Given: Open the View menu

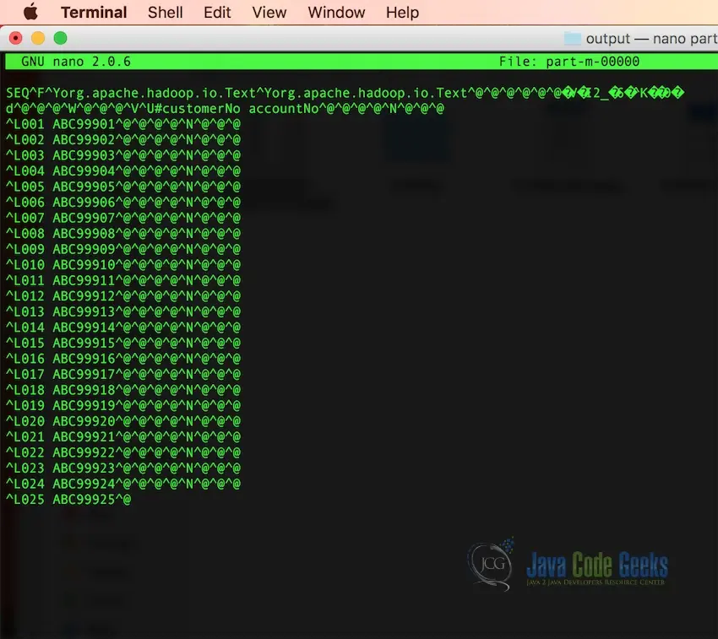Looking at the screenshot, I should [x=269, y=13].
